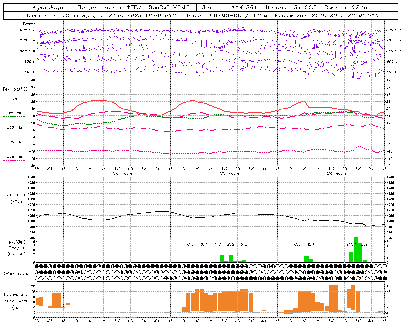Click the Ветер wind panel label
The image size is (403, 323).
[x=29, y=24]
